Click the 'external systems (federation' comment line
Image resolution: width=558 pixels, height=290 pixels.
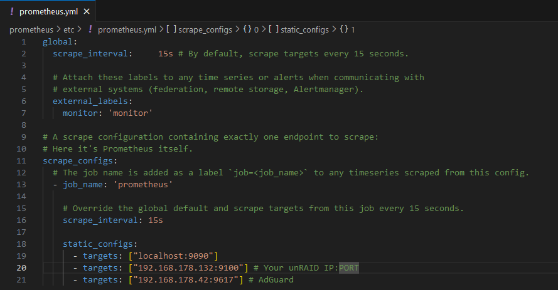click(x=208, y=90)
